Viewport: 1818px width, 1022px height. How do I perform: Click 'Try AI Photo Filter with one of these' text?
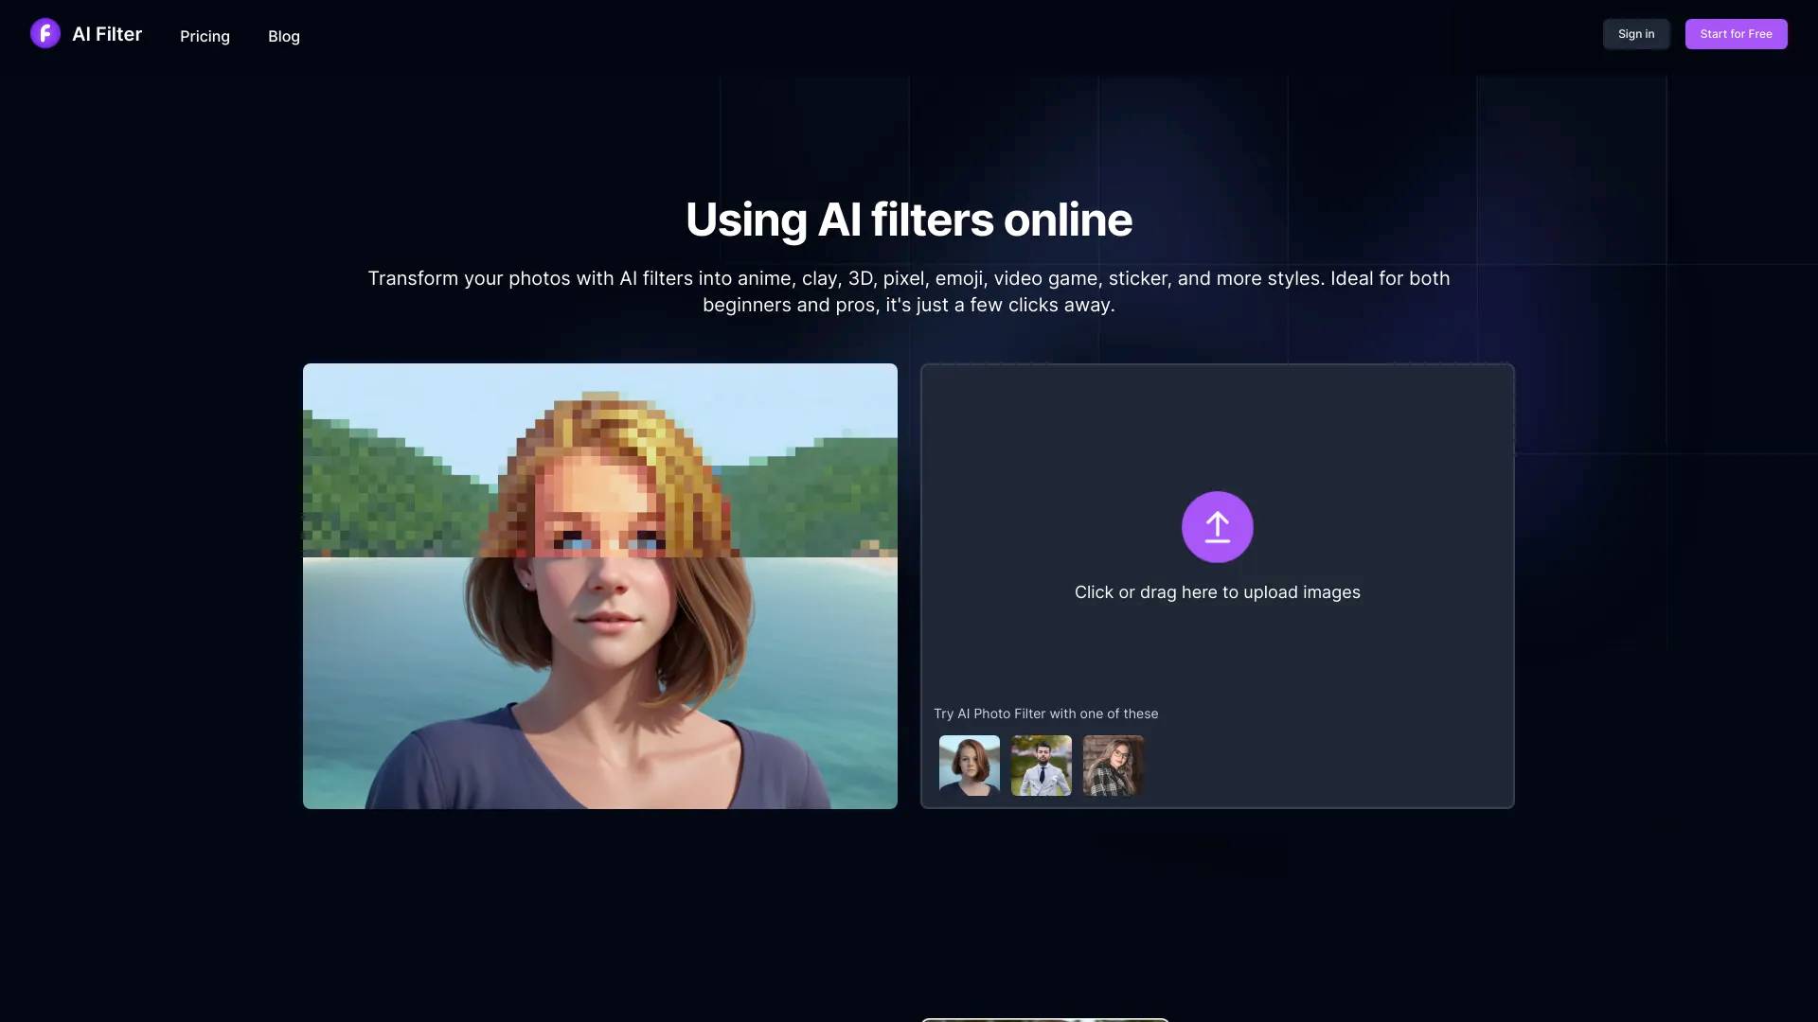tap(1045, 714)
